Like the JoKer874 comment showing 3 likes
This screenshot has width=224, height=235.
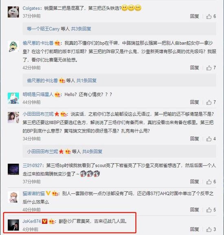tap(211, 229)
